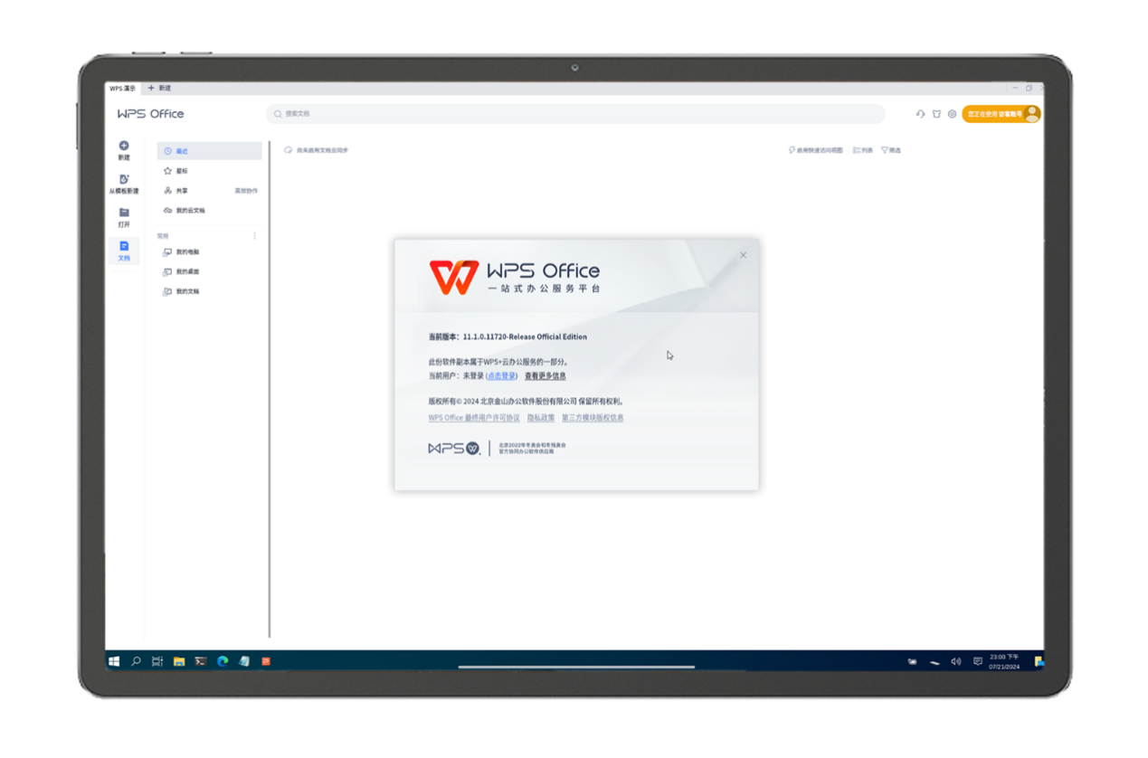Select the 文档 (Documents) sidebar icon

click(x=124, y=247)
